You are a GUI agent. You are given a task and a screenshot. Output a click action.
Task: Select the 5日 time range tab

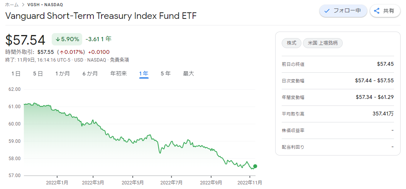coord(38,74)
